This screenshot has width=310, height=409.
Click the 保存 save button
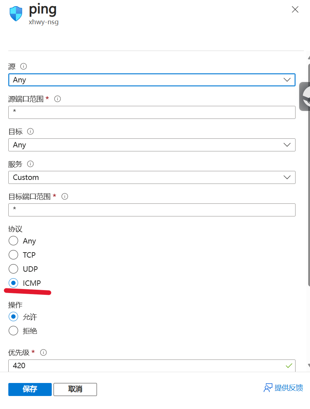tap(30, 389)
